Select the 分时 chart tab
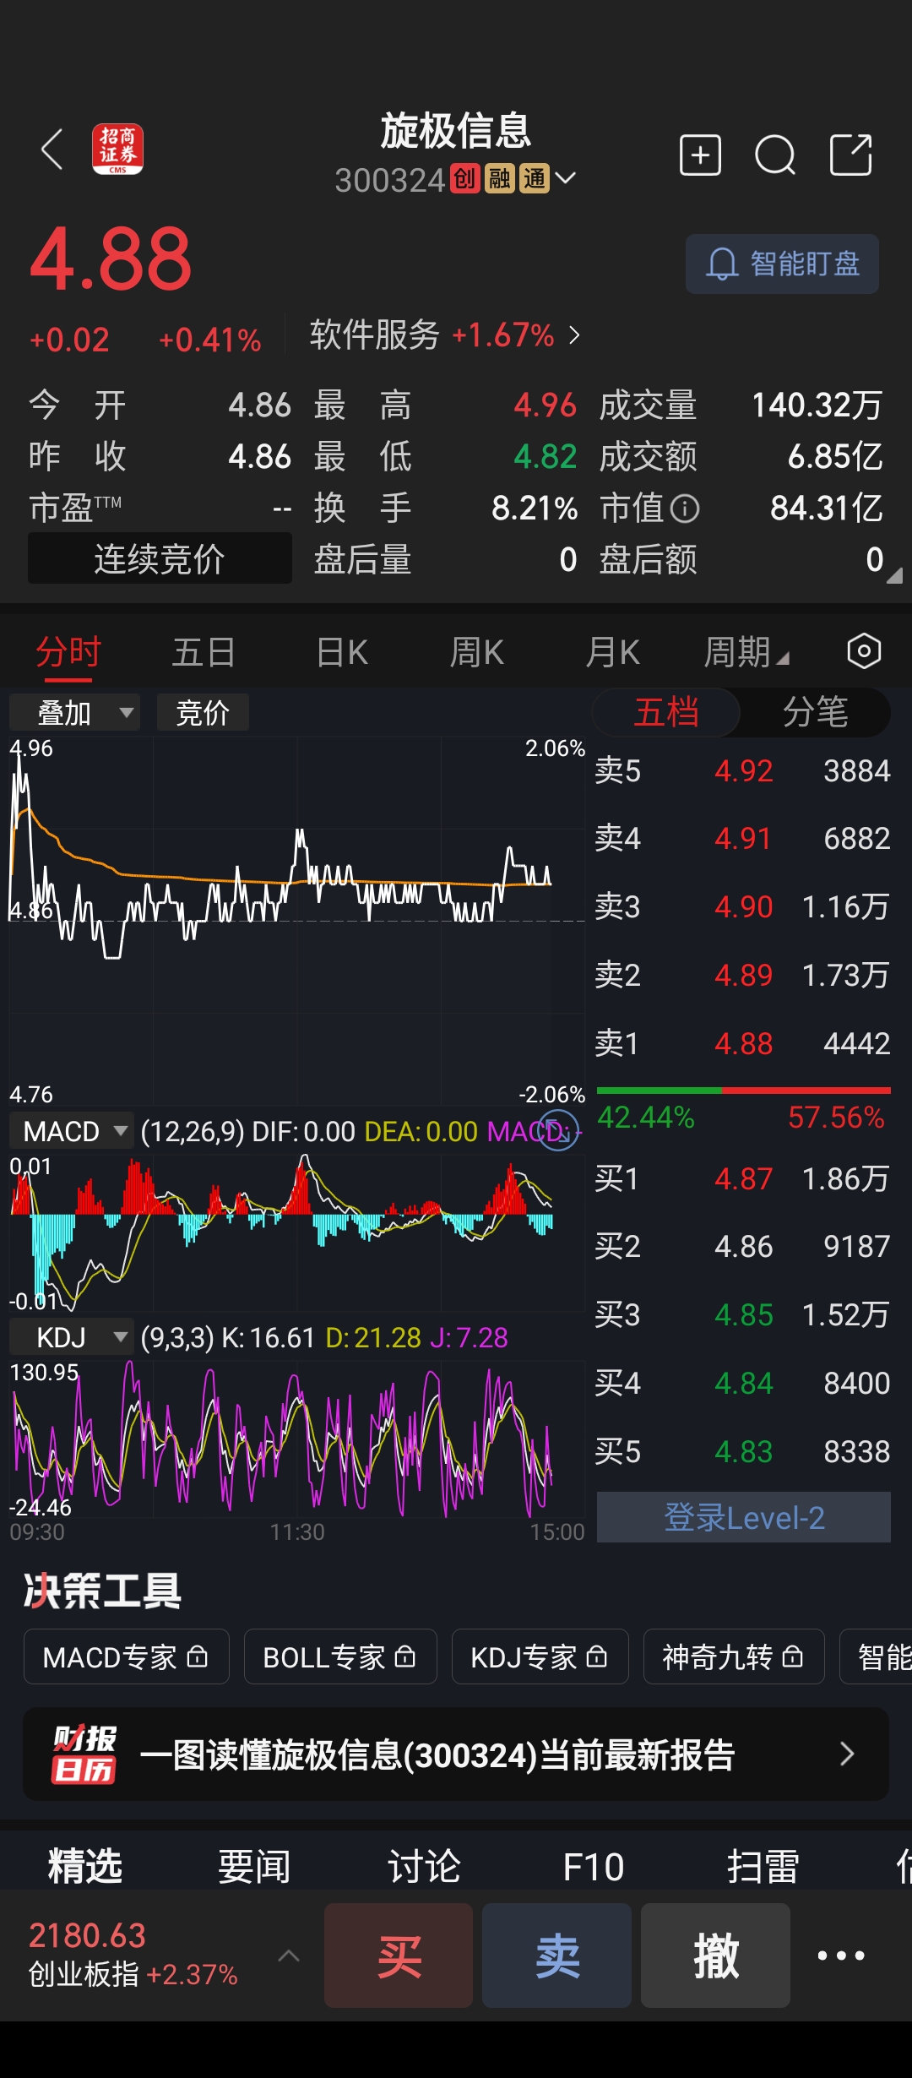The image size is (912, 2078). point(68,652)
